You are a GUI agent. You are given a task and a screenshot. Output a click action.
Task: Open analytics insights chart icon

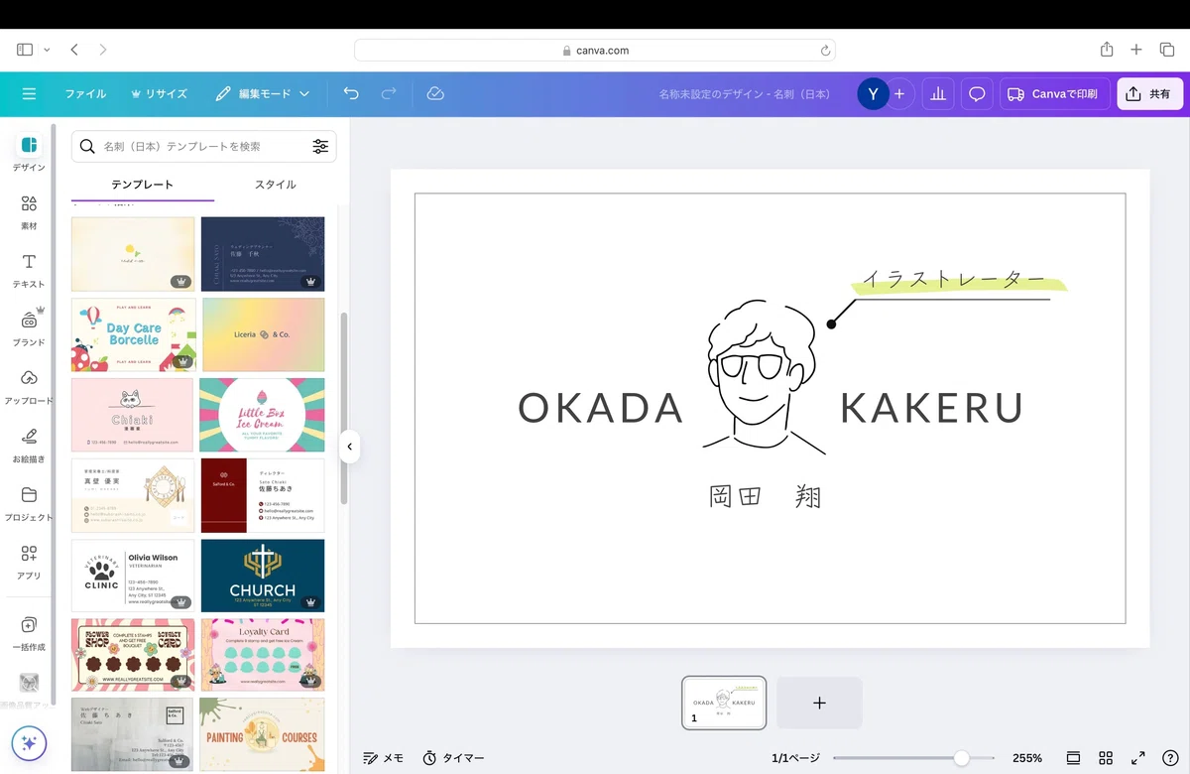tap(938, 94)
